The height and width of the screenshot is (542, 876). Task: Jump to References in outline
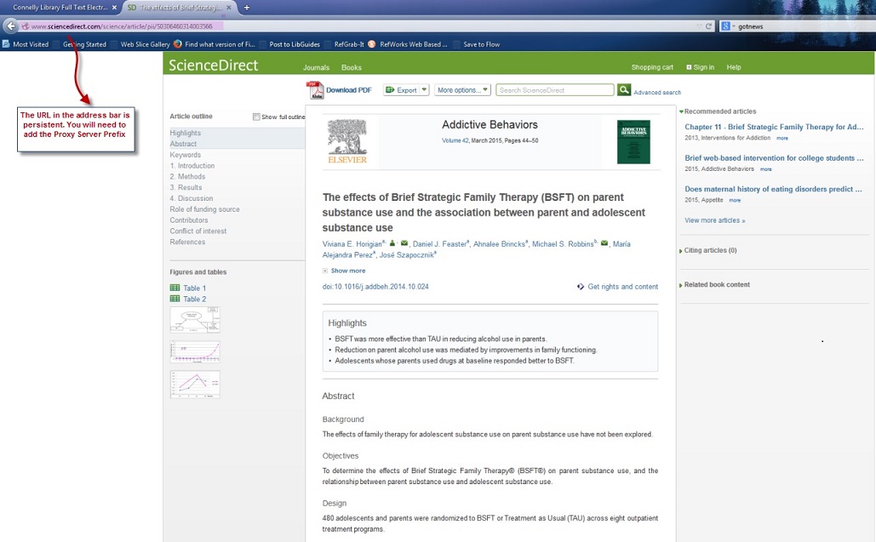[187, 242]
